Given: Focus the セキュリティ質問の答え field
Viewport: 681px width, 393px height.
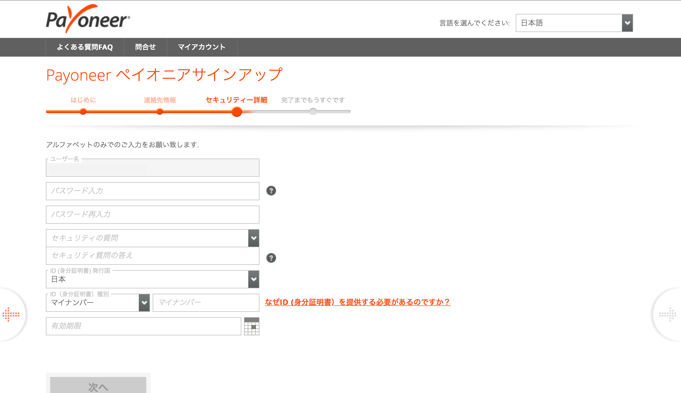Looking at the screenshot, I should point(152,256).
